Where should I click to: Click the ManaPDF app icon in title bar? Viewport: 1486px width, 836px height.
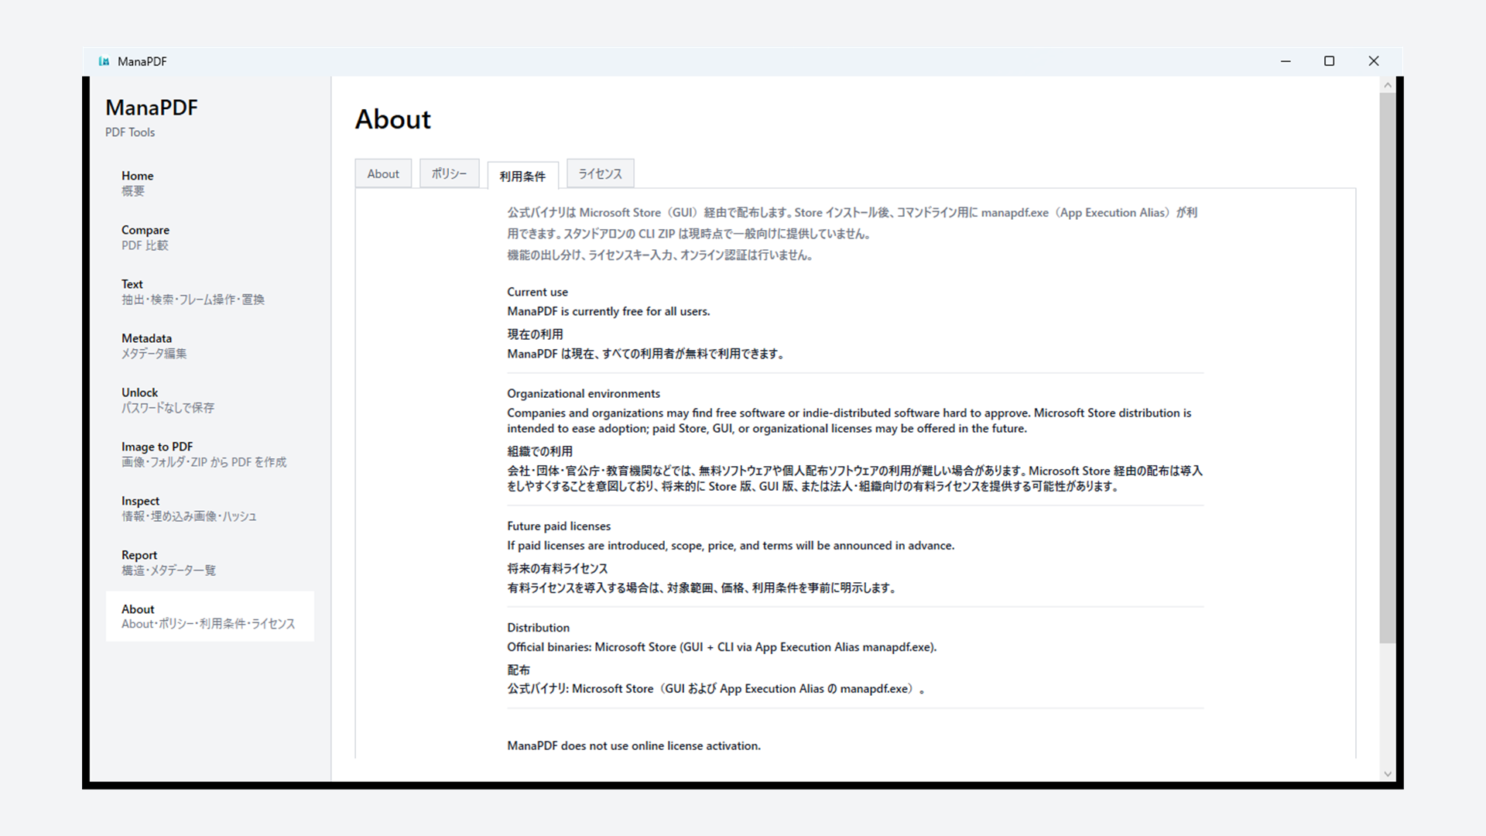pyautogui.click(x=104, y=61)
